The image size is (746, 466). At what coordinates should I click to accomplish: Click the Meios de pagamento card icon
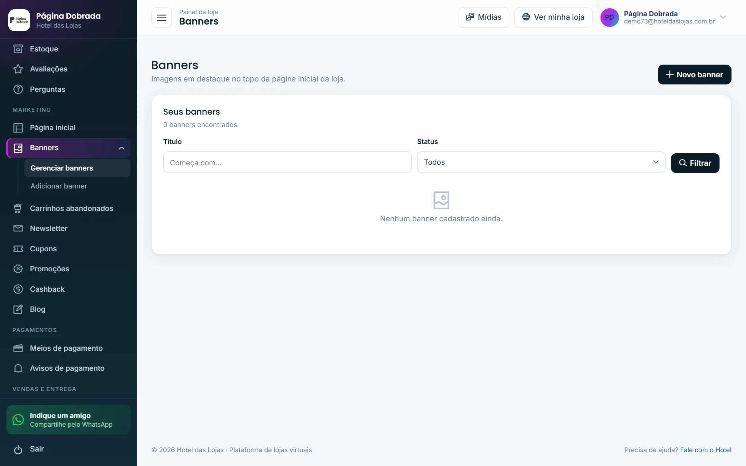tap(18, 348)
